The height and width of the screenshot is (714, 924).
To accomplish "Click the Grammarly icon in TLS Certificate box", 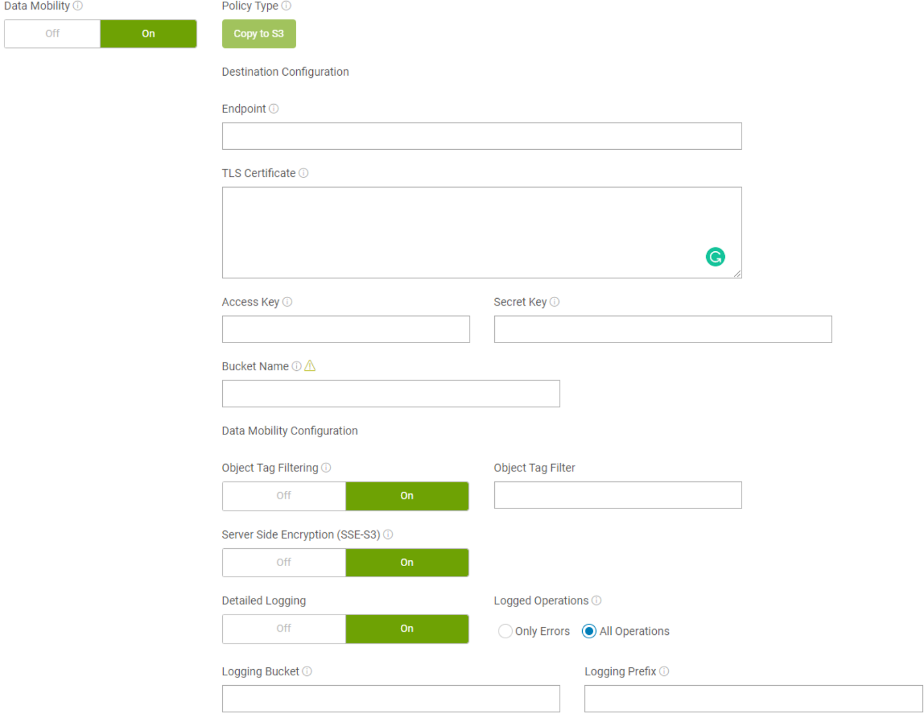I will pyautogui.click(x=715, y=256).
